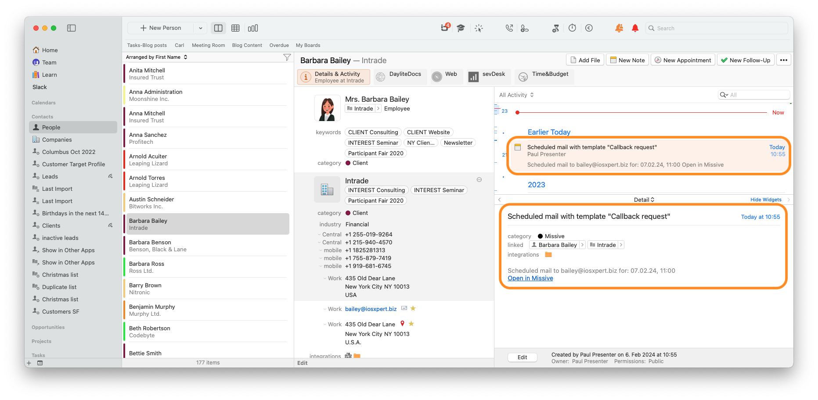Switch to table grid view icon
Screen dimensions: 818x400
(235, 28)
